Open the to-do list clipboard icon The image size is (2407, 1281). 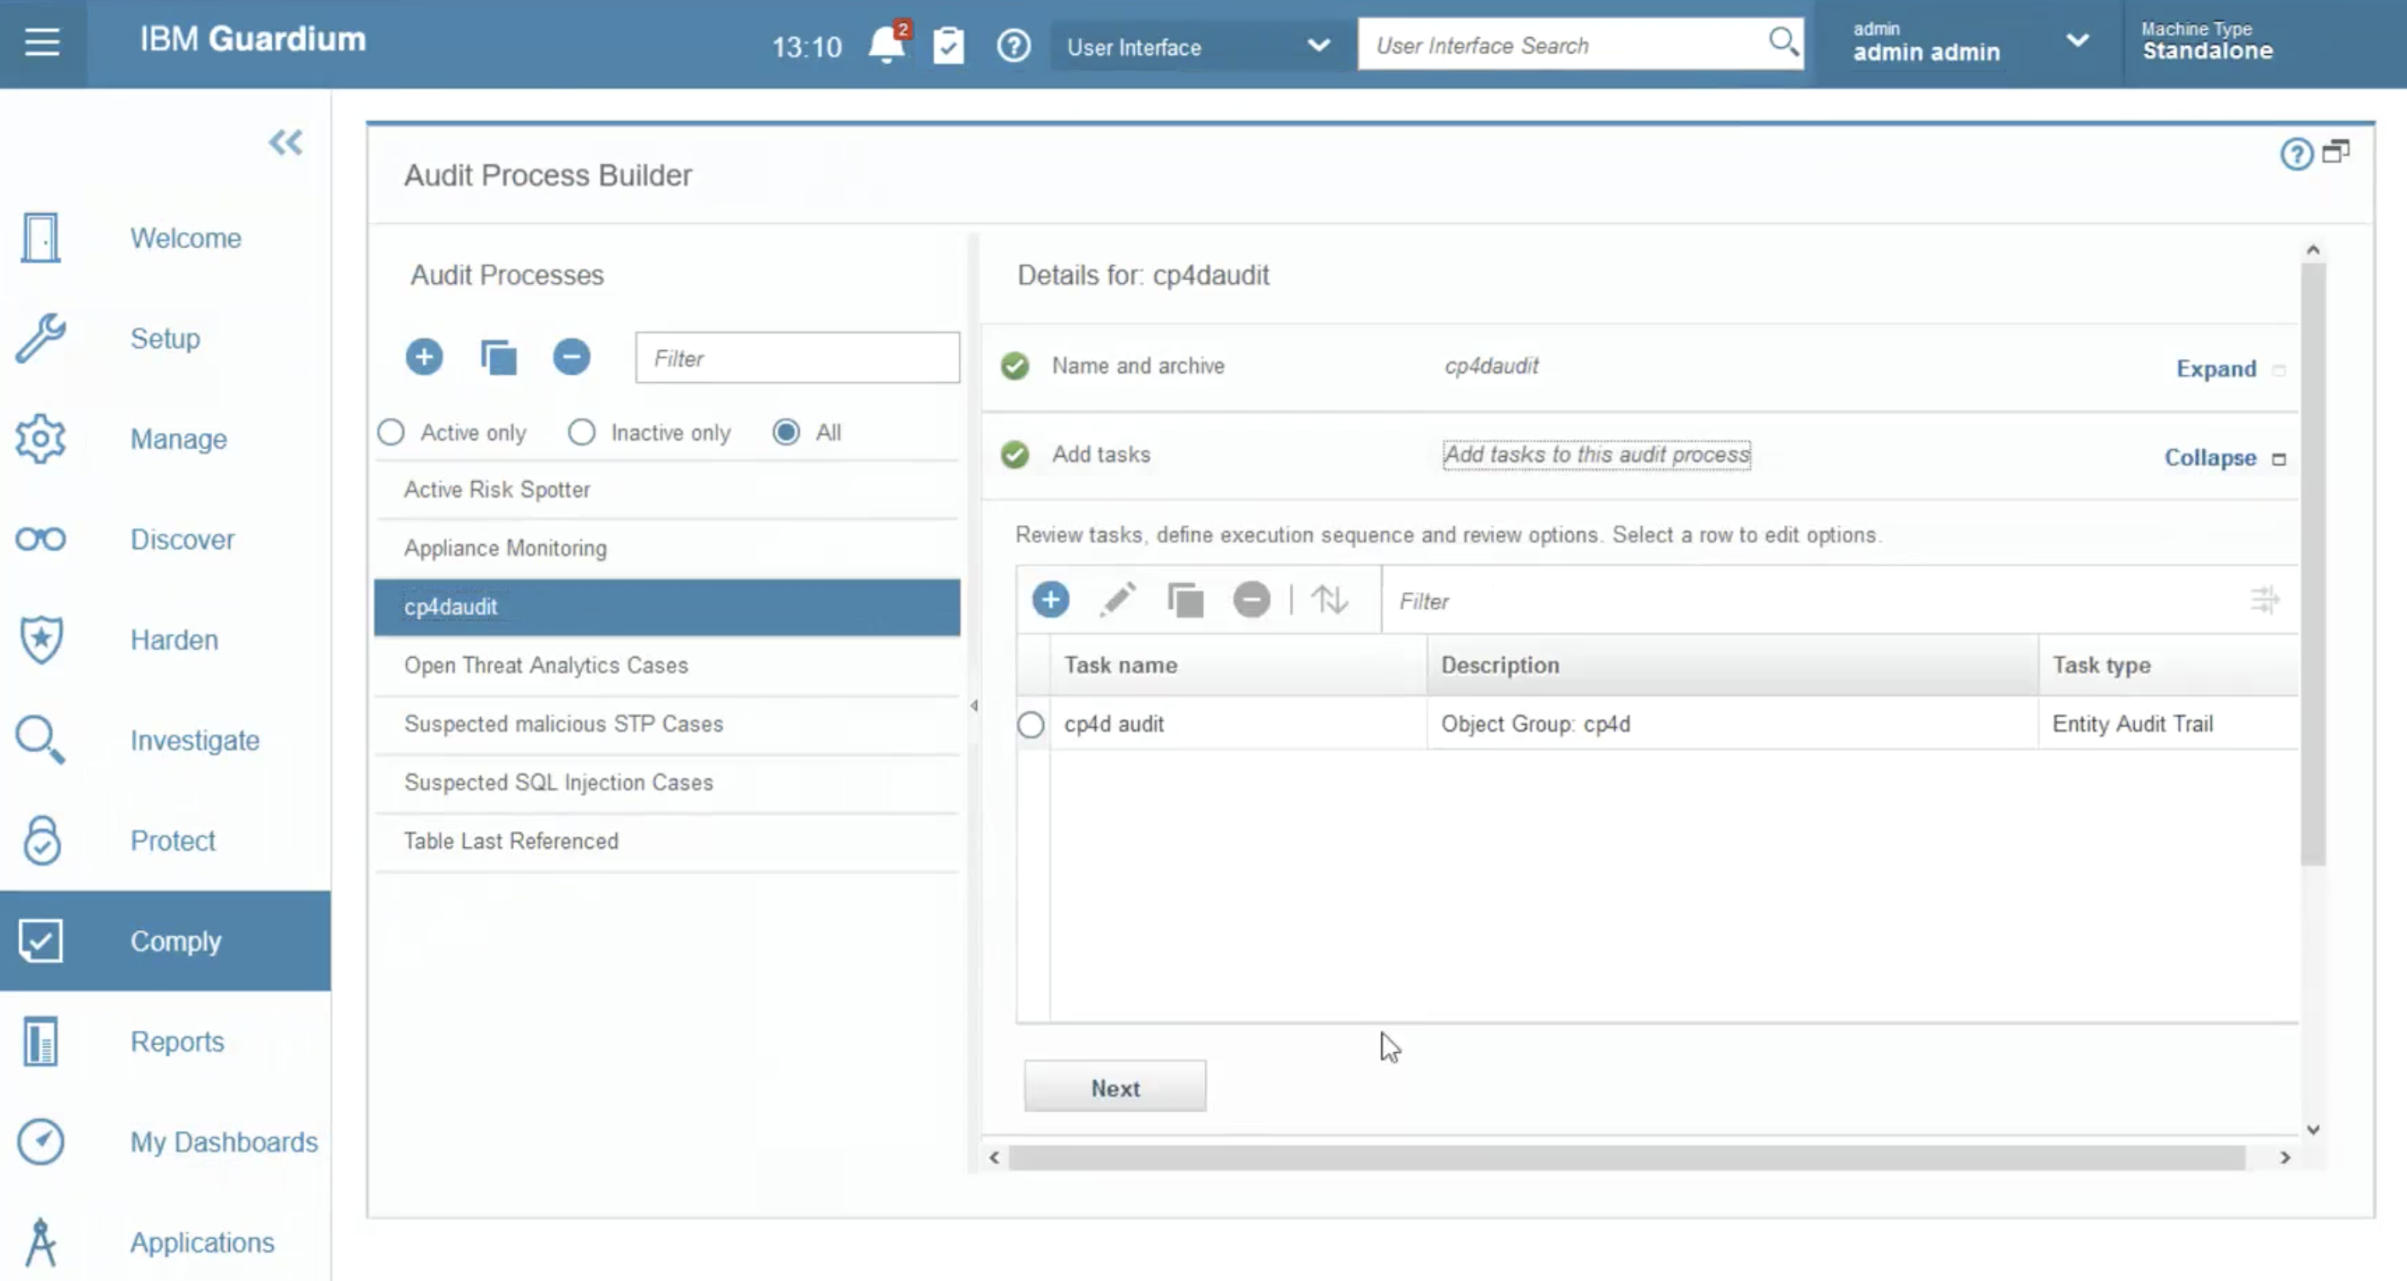tap(947, 45)
